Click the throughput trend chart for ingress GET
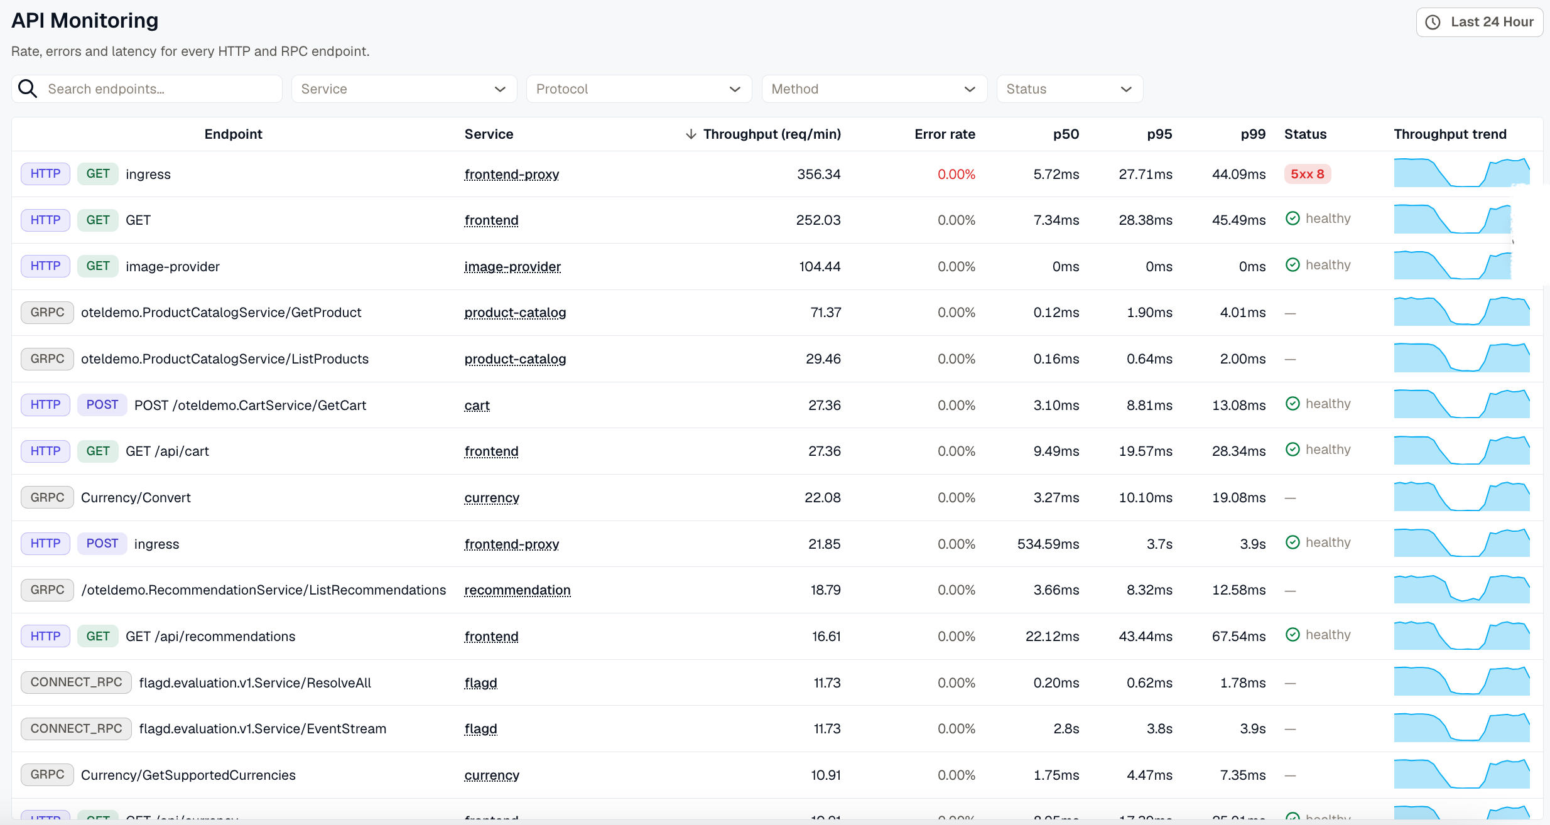Viewport: 1550px width, 825px height. click(1462, 173)
